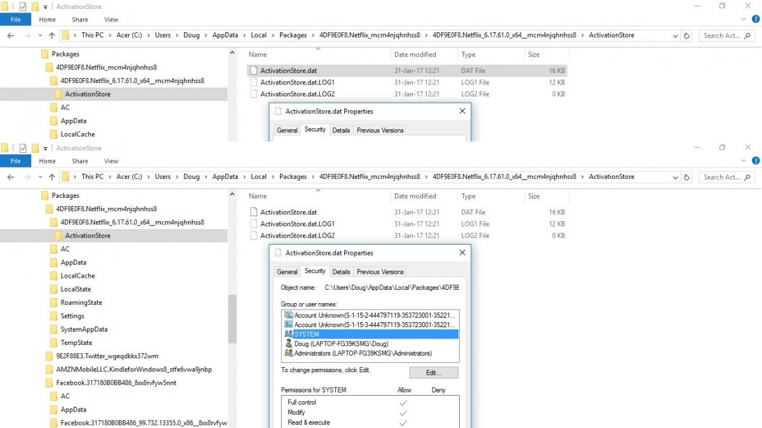Screen dimensions: 762x428
Task: Click the ActivationStore.dat.LOG2 file icon, lower window
Action: (x=254, y=235)
